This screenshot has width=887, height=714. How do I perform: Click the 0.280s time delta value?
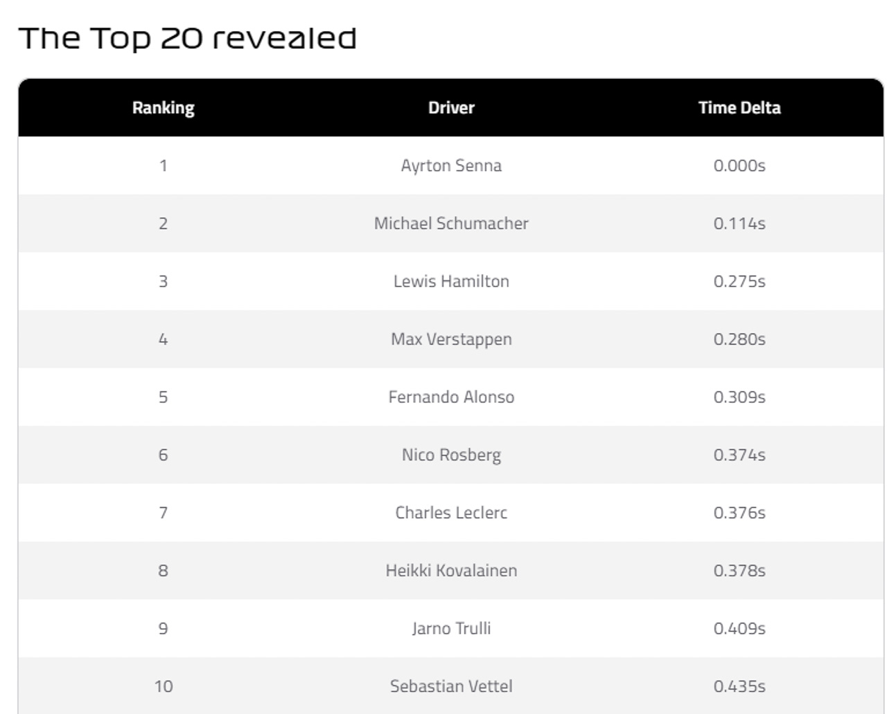pyautogui.click(x=739, y=339)
